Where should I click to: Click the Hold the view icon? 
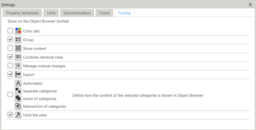coord(18,115)
